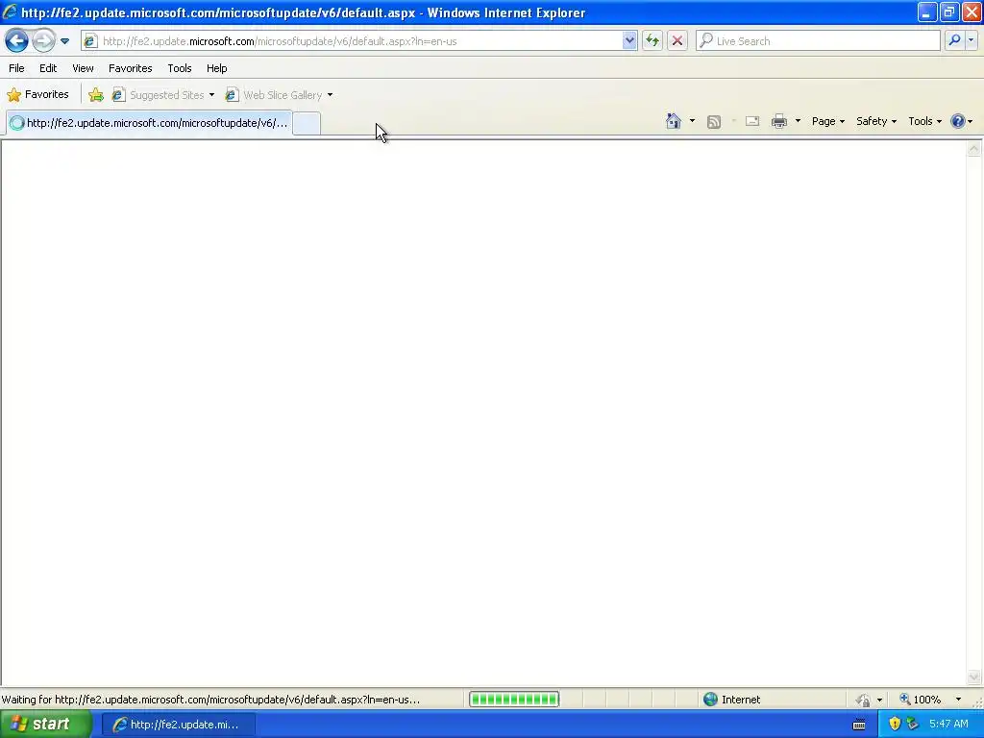The width and height of the screenshot is (984, 738).
Task: Click the Home icon
Action: [674, 121]
